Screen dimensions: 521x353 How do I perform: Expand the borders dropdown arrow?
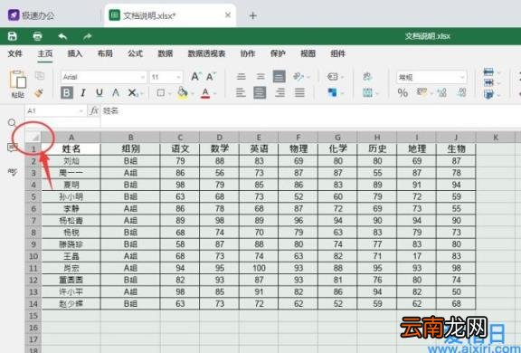click(169, 93)
